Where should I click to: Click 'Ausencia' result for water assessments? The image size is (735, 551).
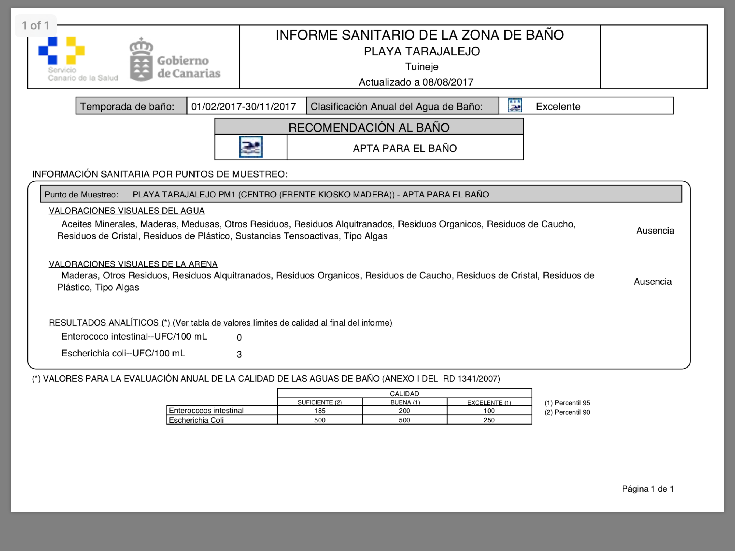[655, 231]
